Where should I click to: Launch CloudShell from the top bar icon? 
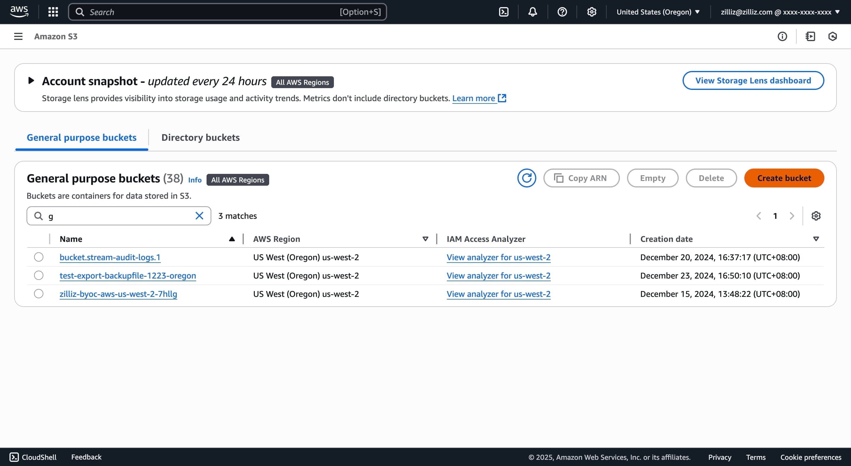pyautogui.click(x=504, y=12)
